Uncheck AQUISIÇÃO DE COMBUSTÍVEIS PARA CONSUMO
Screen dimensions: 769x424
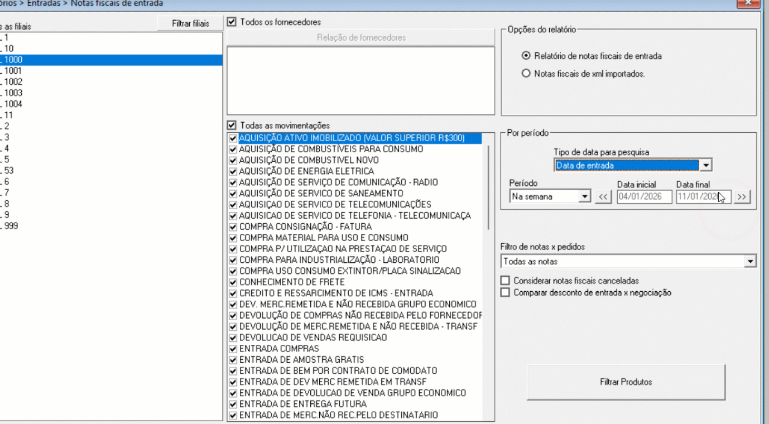(x=233, y=149)
